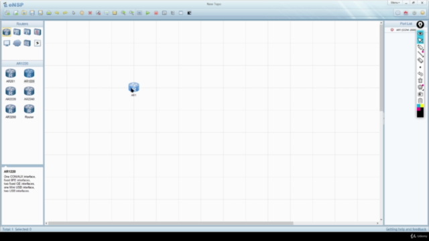Select the text note tool
Screen dimensions: 429x241
[107, 13]
